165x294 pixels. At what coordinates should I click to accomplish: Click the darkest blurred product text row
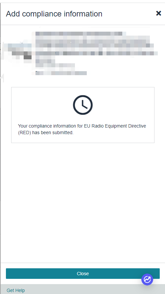[x=96, y=53]
